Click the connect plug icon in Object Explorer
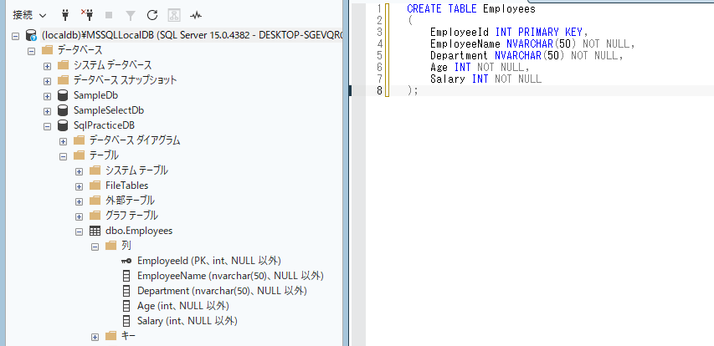The image size is (714, 346). point(65,15)
